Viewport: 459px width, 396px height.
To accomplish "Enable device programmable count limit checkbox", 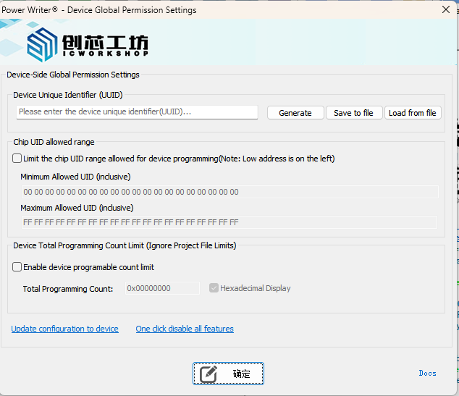I will (17, 267).
